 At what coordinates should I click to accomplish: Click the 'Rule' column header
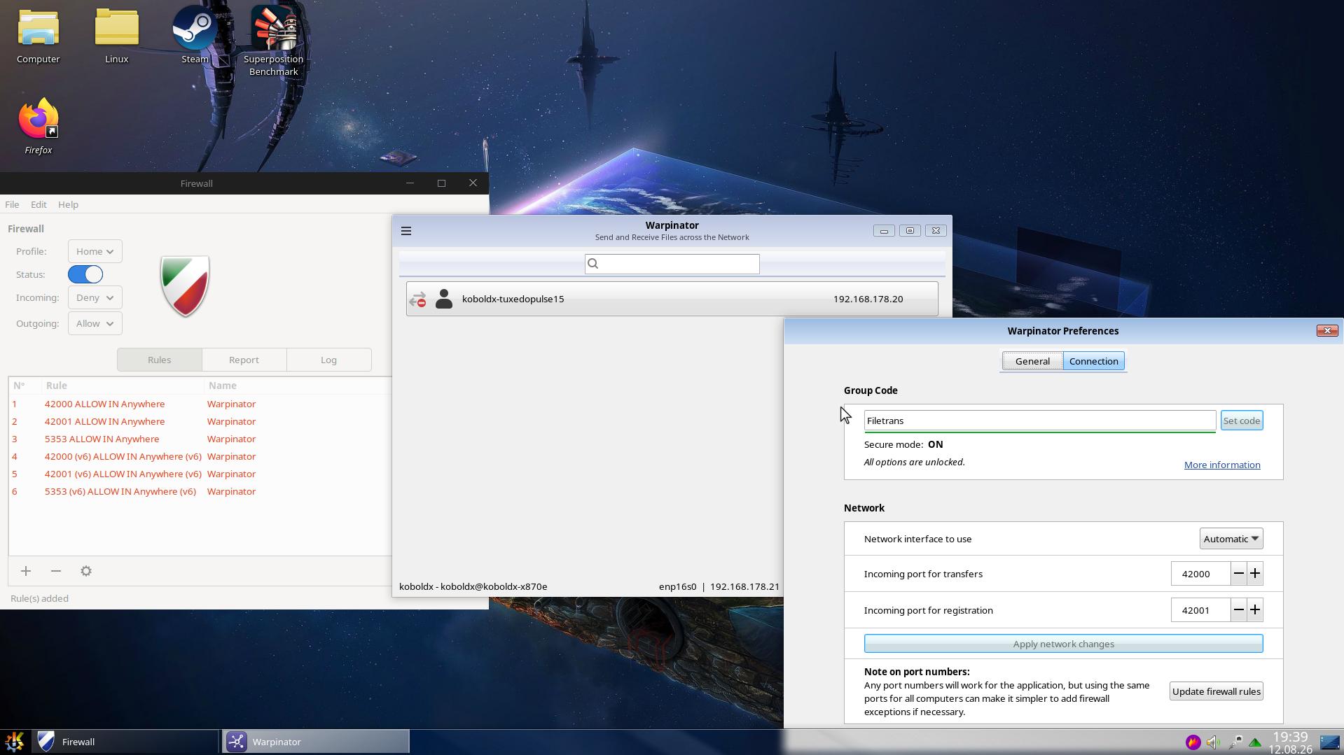(57, 386)
